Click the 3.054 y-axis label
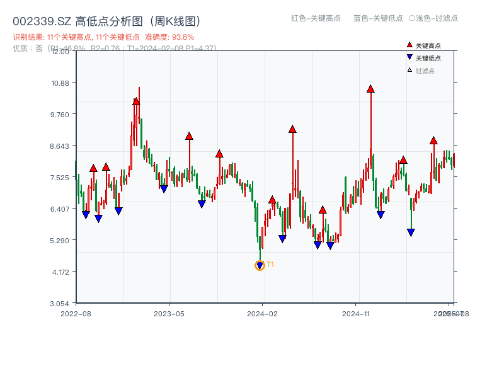 59,304
